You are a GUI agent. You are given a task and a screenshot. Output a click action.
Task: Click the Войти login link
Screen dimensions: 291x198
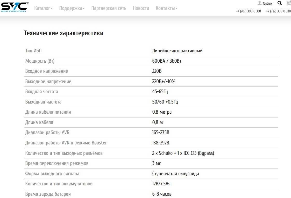(x=267, y=4)
